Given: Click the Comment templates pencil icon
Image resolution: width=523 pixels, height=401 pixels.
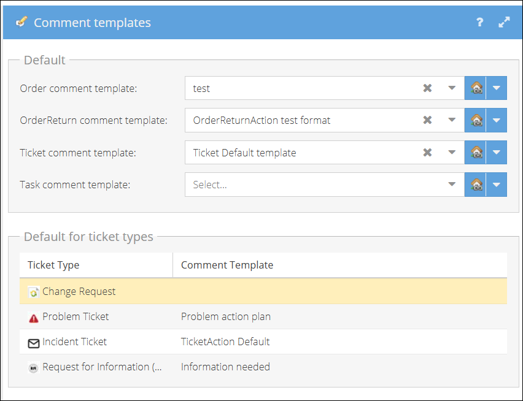Looking at the screenshot, I should click(x=21, y=22).
